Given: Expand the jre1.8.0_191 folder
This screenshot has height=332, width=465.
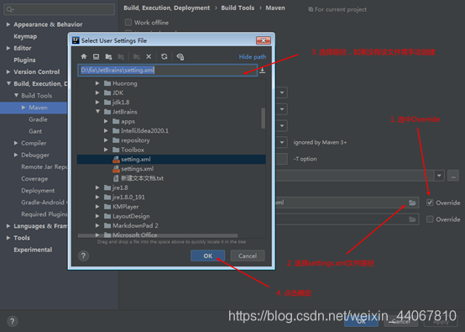Looking at the screenshot, I should (97, 197).
